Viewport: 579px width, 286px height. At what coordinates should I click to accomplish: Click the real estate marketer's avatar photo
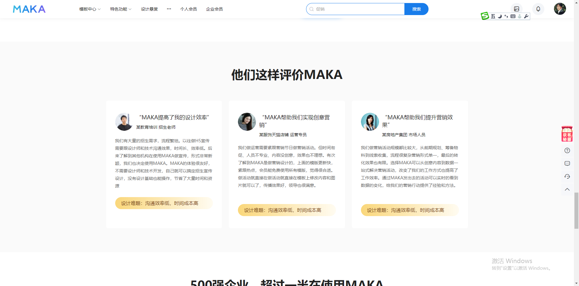pos(370,122)
